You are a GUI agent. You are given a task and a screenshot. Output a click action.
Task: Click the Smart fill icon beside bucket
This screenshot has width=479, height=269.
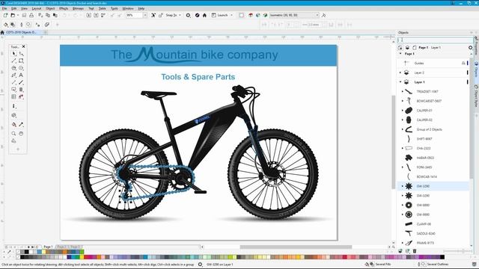click(13, 25)
